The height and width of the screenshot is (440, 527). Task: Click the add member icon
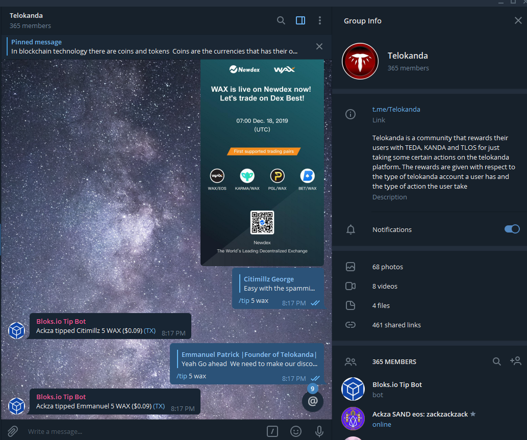click(x=515, y=361)
